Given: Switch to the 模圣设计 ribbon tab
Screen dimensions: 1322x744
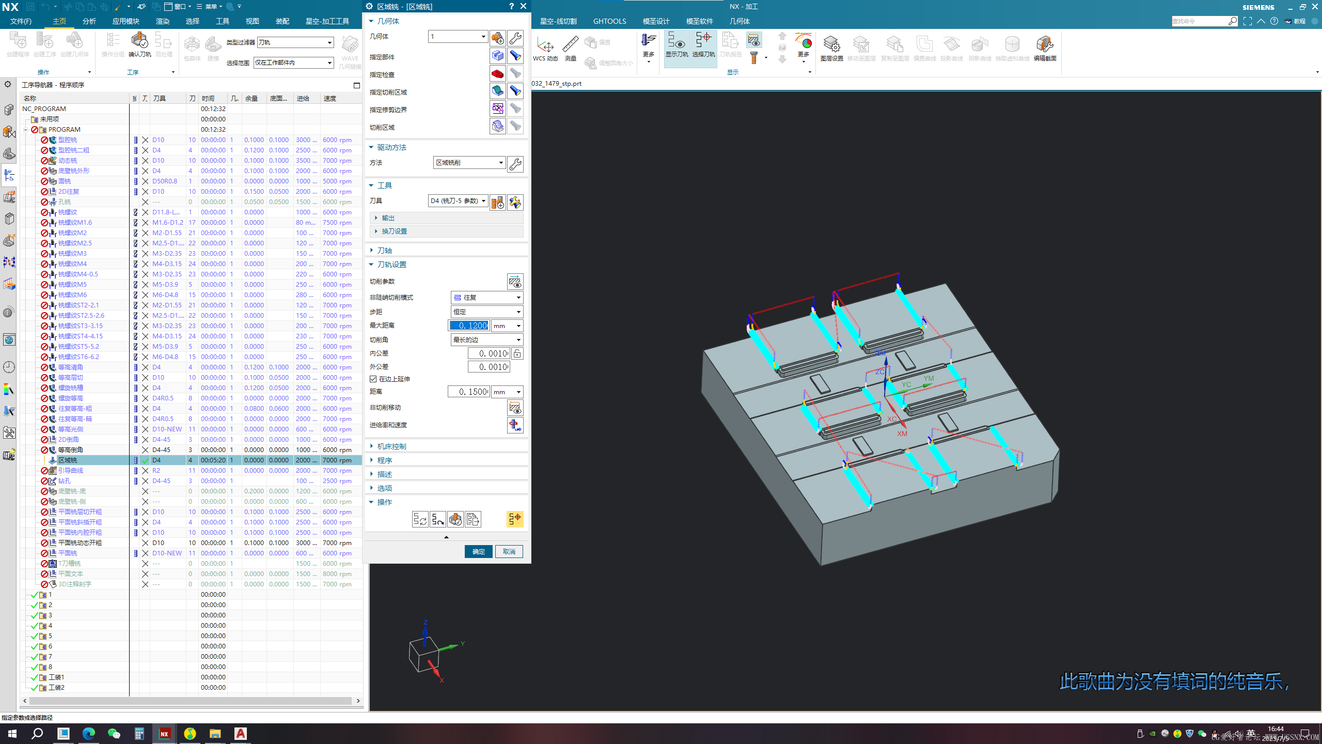Looking at the screenshot, I should click(x=656, y=21).
